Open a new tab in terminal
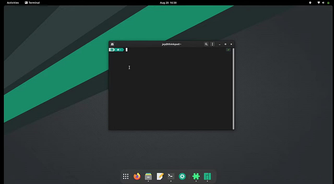The width and height of the screenshot is (334, 184). pyautogui.click(x=112, y=44)
